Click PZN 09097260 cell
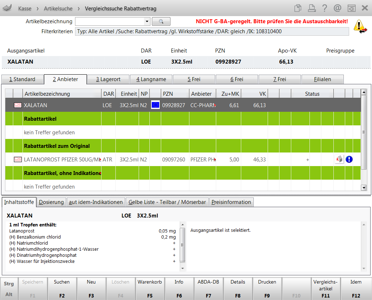 [x=175, y=159]
